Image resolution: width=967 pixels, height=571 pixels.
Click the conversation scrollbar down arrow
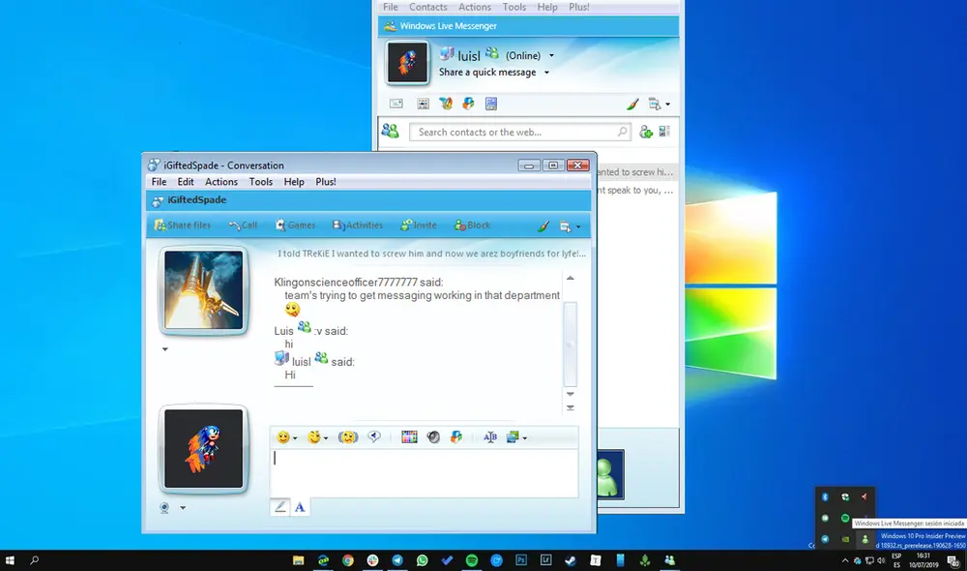[x=570, y=394]
